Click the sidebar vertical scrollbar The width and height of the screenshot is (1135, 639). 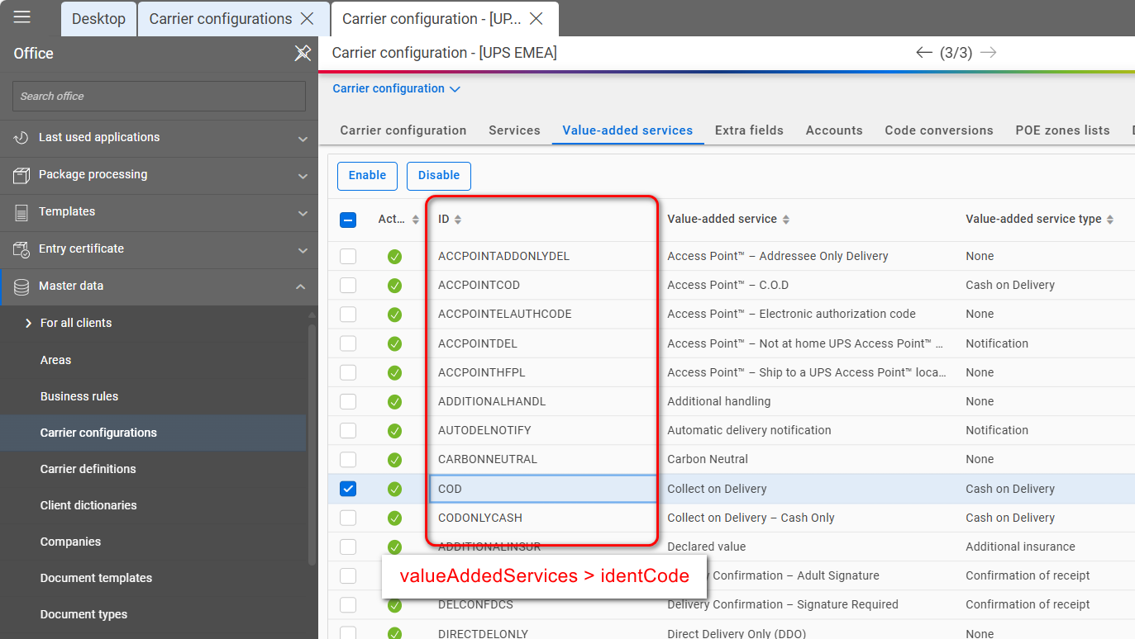tap(312, 444)
